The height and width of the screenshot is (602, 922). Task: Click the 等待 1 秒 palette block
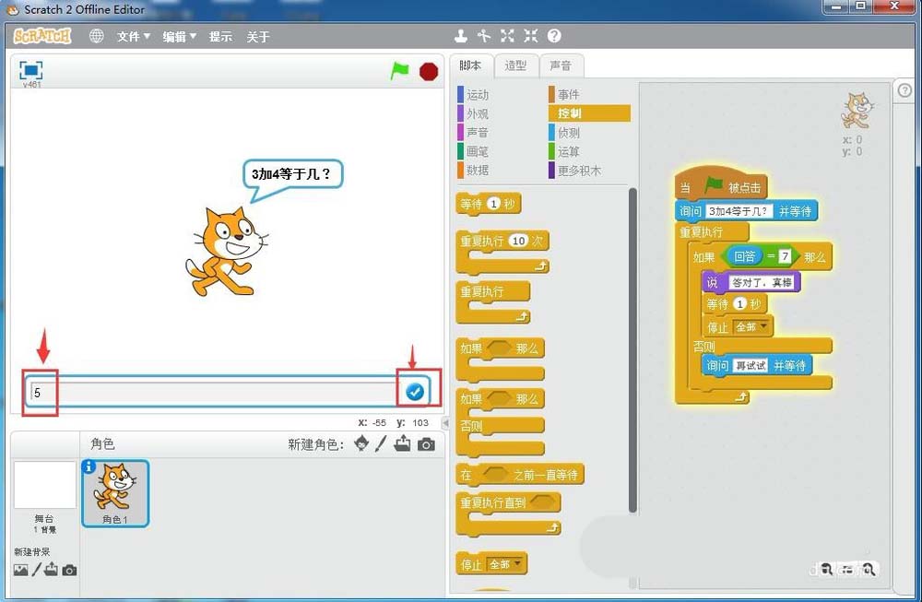point(488,204)
